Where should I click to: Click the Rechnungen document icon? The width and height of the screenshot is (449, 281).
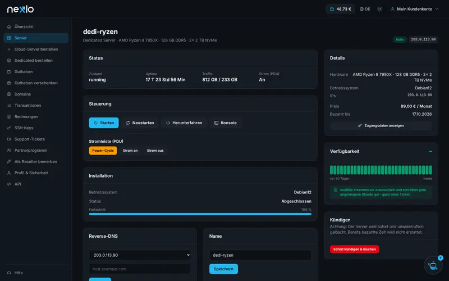coord(9,117)
